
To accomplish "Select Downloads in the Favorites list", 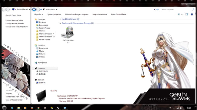I will pyautogui.click(x=44, y=25).
